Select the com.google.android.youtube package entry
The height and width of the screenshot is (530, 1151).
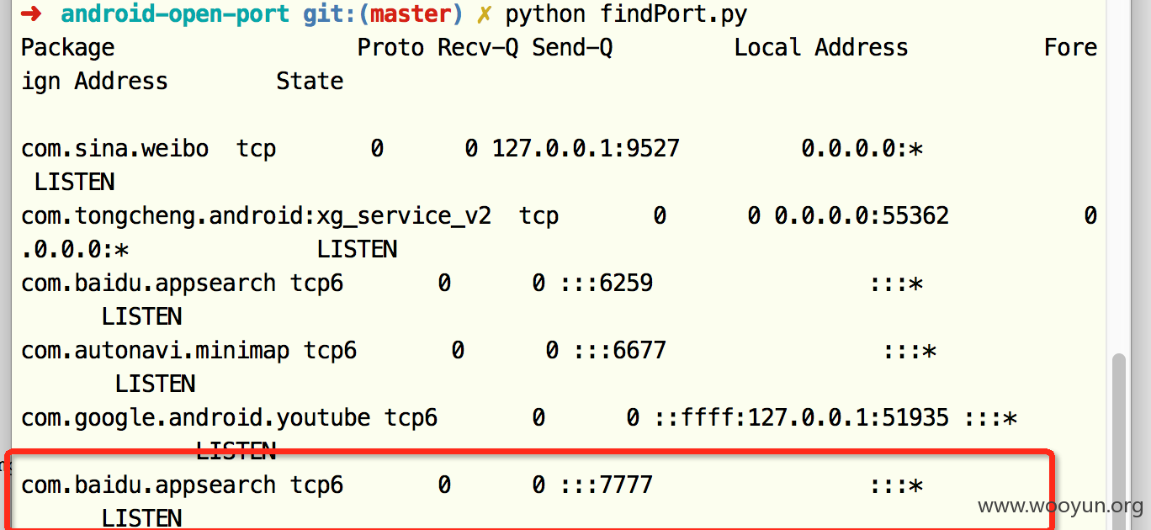point(196,418)
